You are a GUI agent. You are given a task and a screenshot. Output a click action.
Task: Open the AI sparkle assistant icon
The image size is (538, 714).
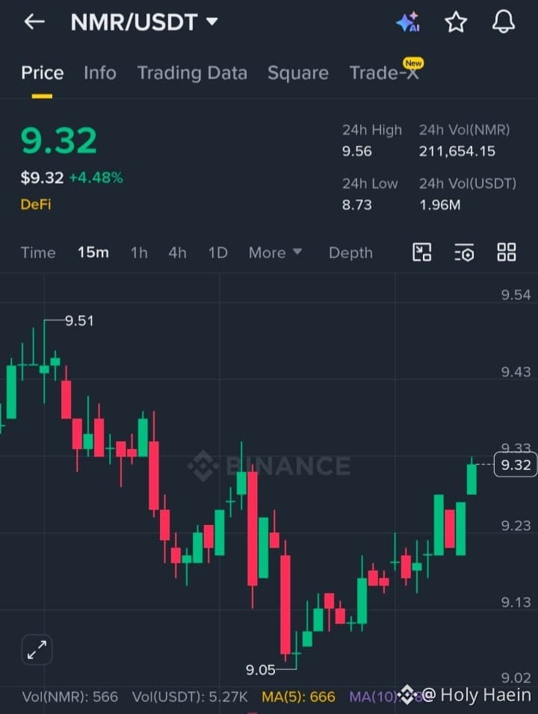pos(408,22)
